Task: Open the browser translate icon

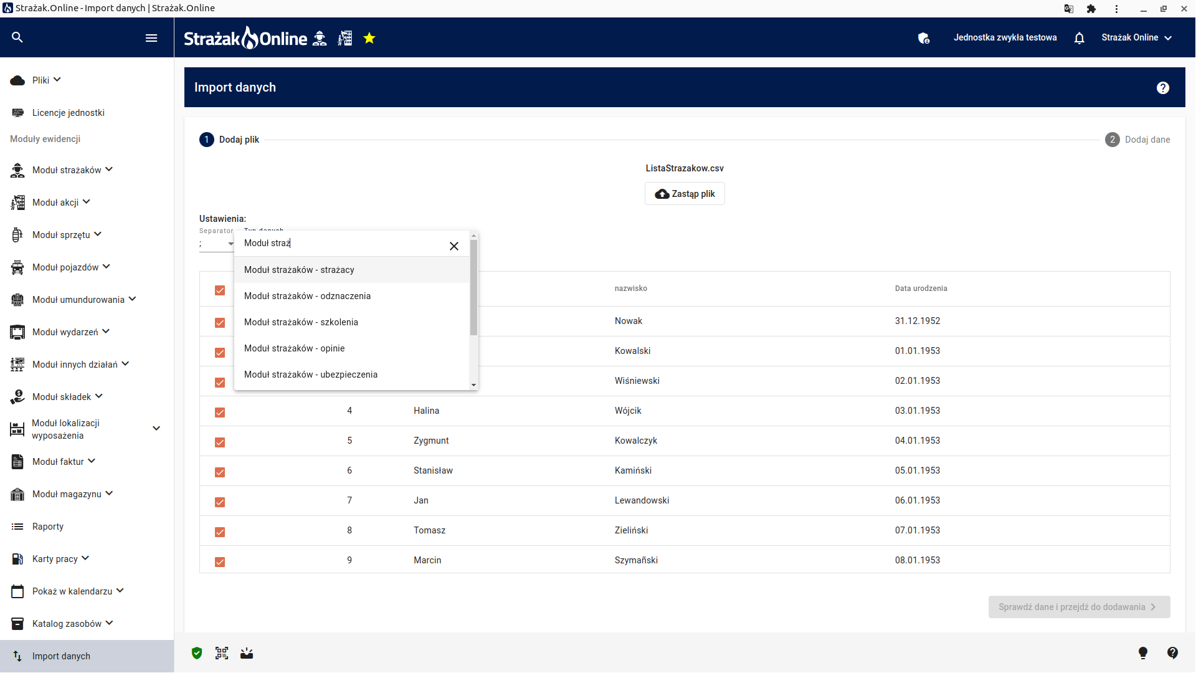Action: point(1069,9)
